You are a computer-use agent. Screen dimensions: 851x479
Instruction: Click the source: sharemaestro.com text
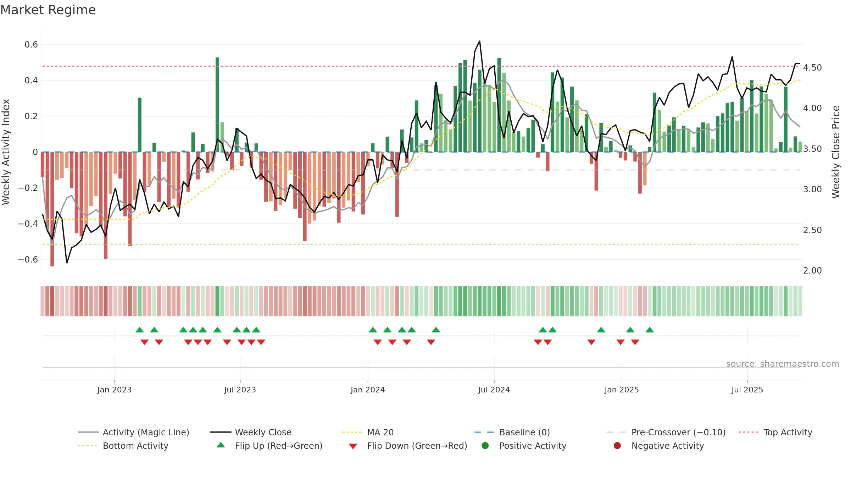[x=783, y=364]
